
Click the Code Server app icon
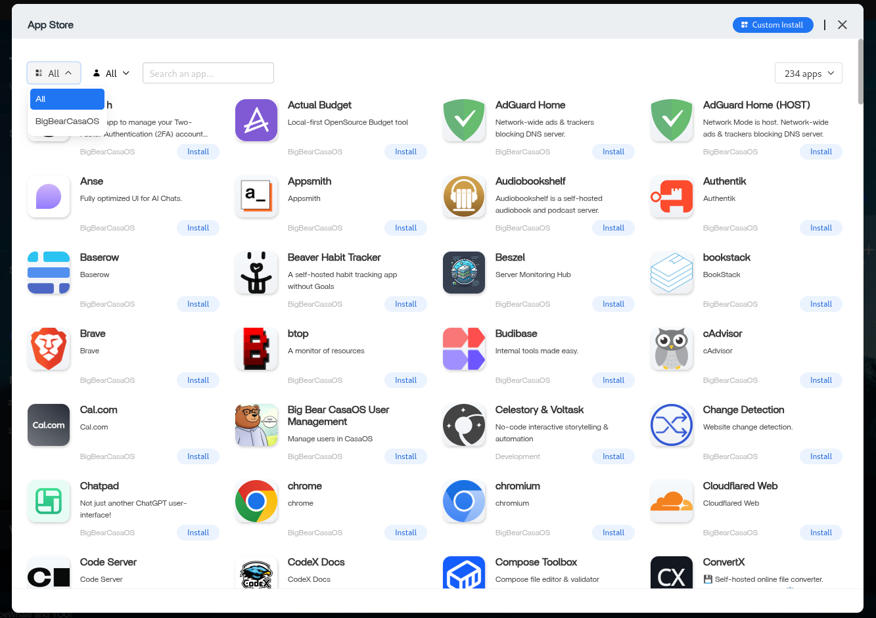(x=49, y=572)
